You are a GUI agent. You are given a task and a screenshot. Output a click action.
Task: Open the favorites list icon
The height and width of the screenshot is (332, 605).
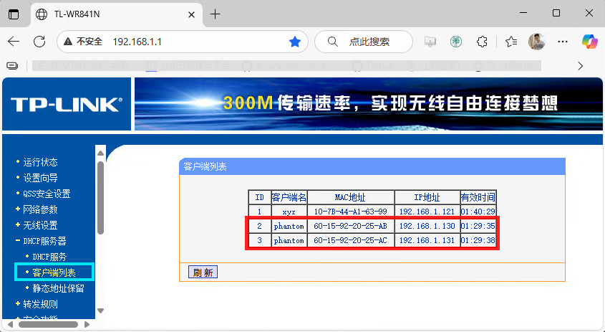pos(511,42)
